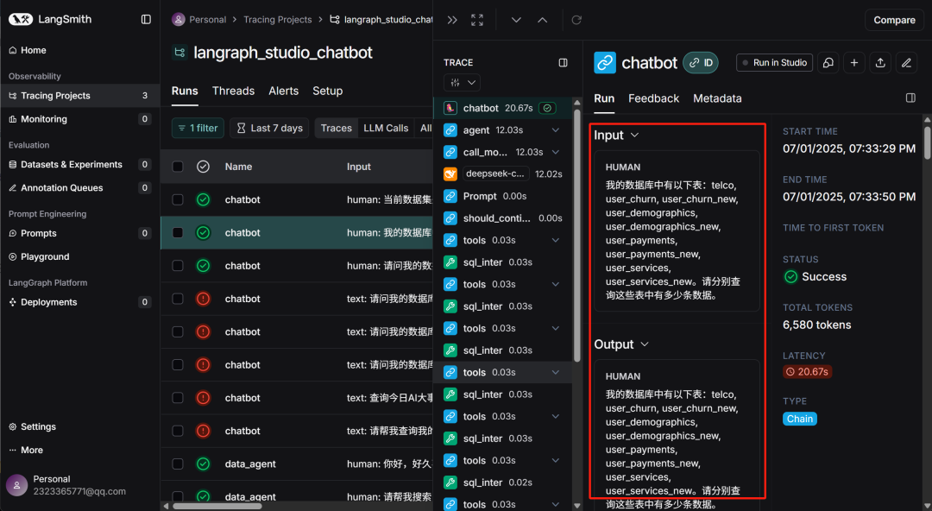Toggle the TRACE panel layout icon
Viewport: 932px width, 511px height.
click(x=563, y=62)
